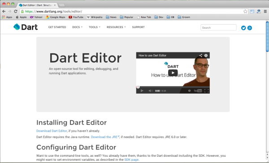Open the YouTube bookmark
The width and height of the screenshot is (269, 163).
point(76,17)
